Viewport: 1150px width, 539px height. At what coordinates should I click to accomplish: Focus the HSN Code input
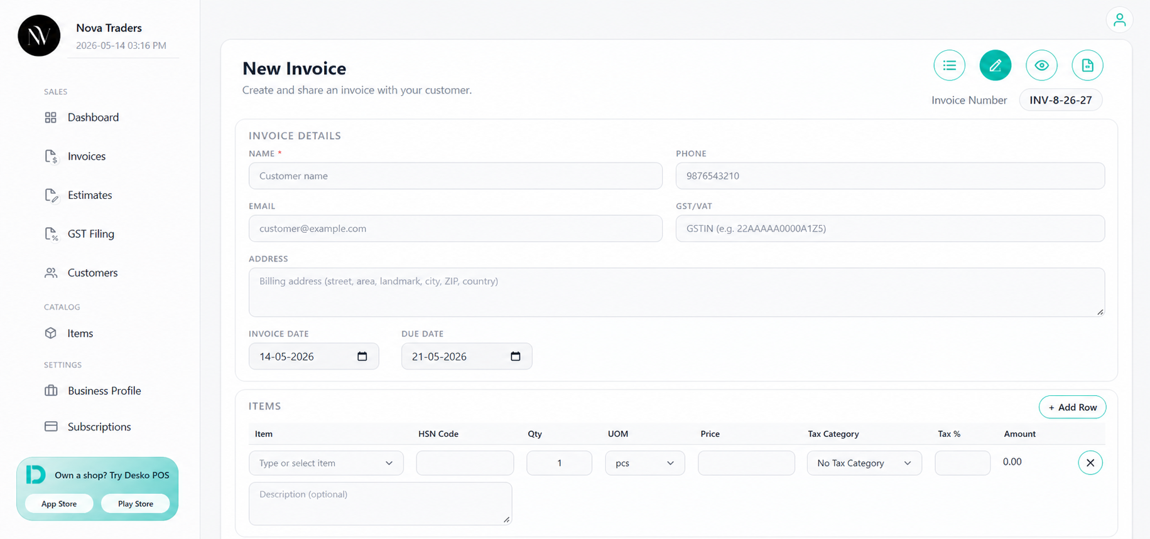465,463
